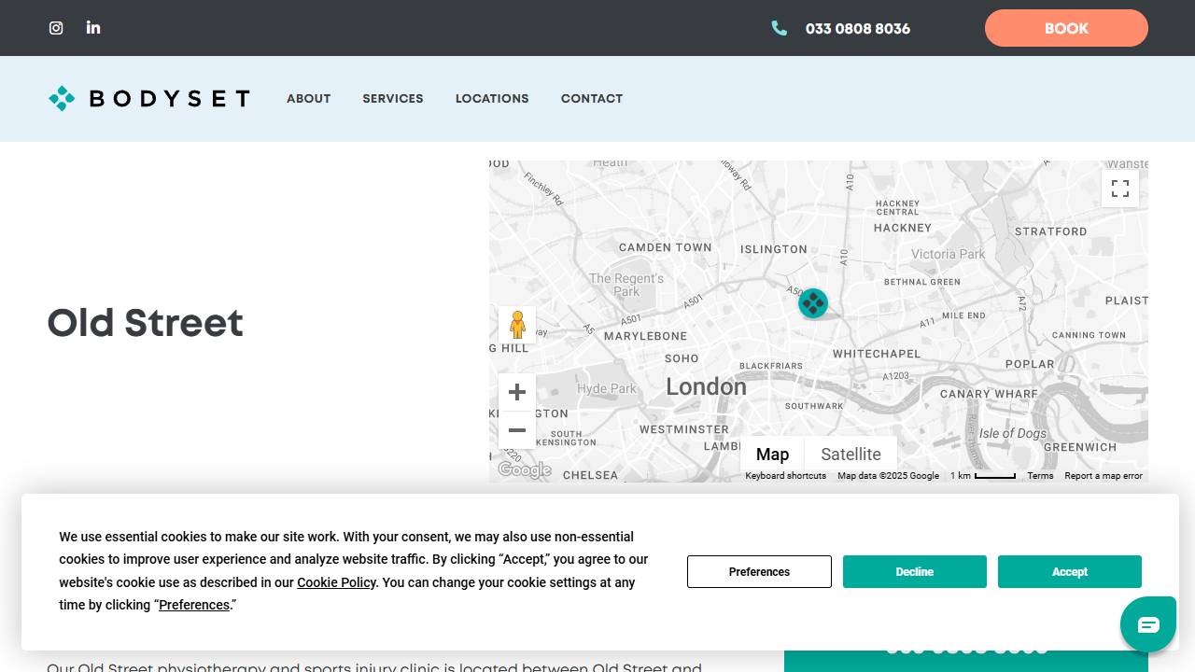Accept cookies
The height and width of the screenshot is (672, 1195).
click(x=1070, y=572)
